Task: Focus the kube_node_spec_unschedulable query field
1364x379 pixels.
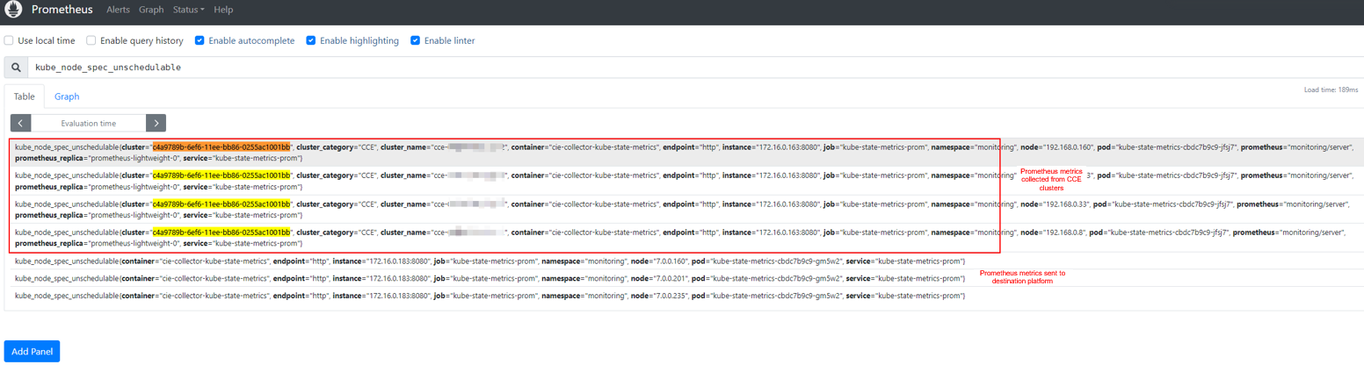Action: click(x=694, y=67)
